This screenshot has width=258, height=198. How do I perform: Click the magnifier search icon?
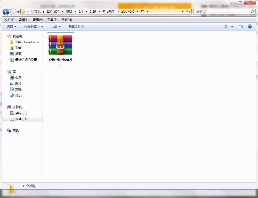tap(252, 12)
